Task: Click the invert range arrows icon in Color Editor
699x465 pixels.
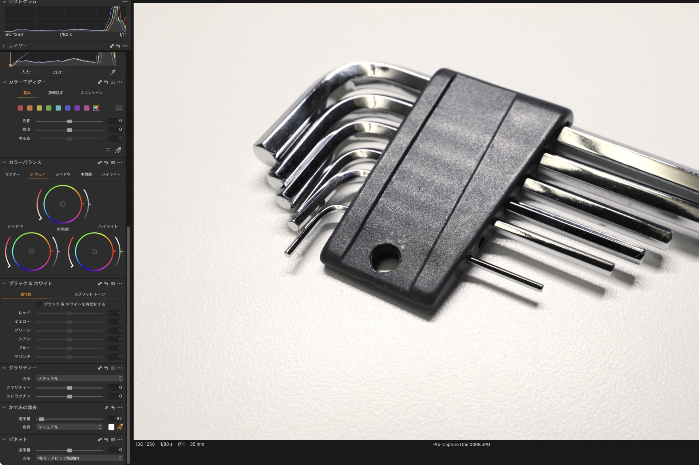Action: click(108, 150)
